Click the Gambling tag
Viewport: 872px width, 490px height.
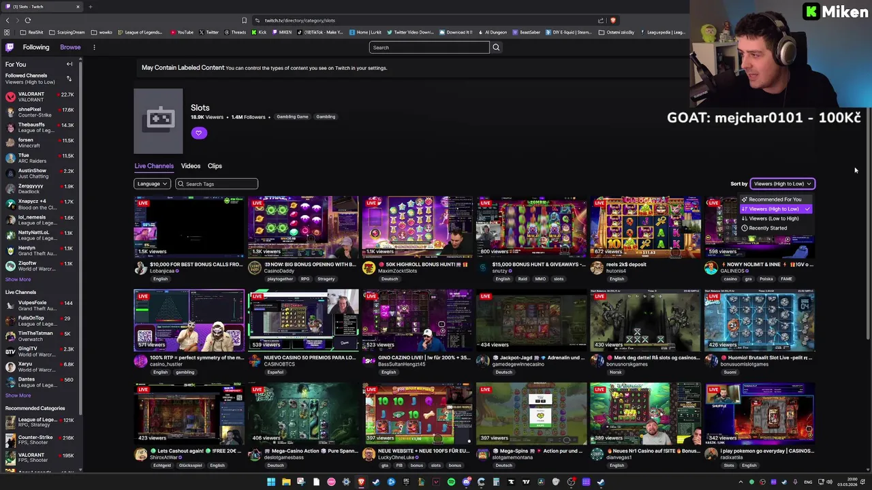click(326, 117)
